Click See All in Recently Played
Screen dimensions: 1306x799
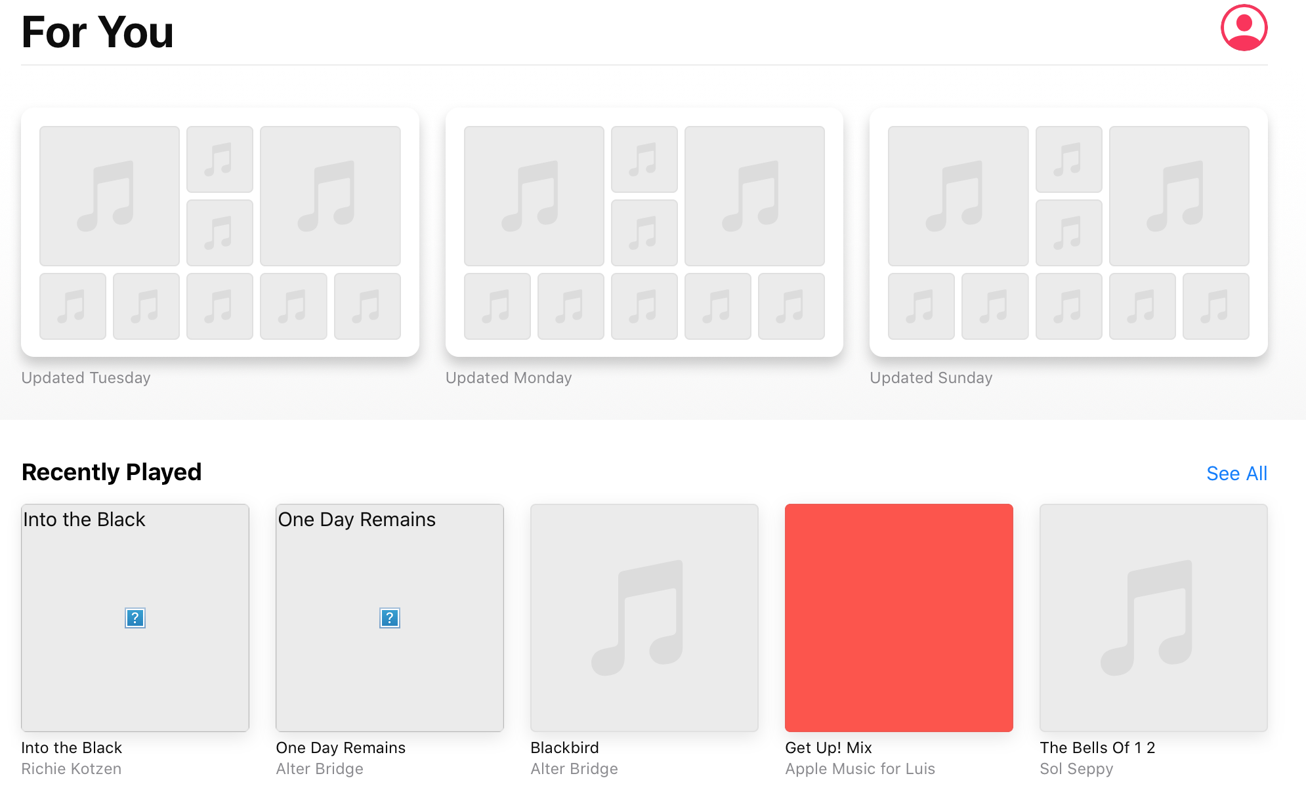coord(1236,473)
